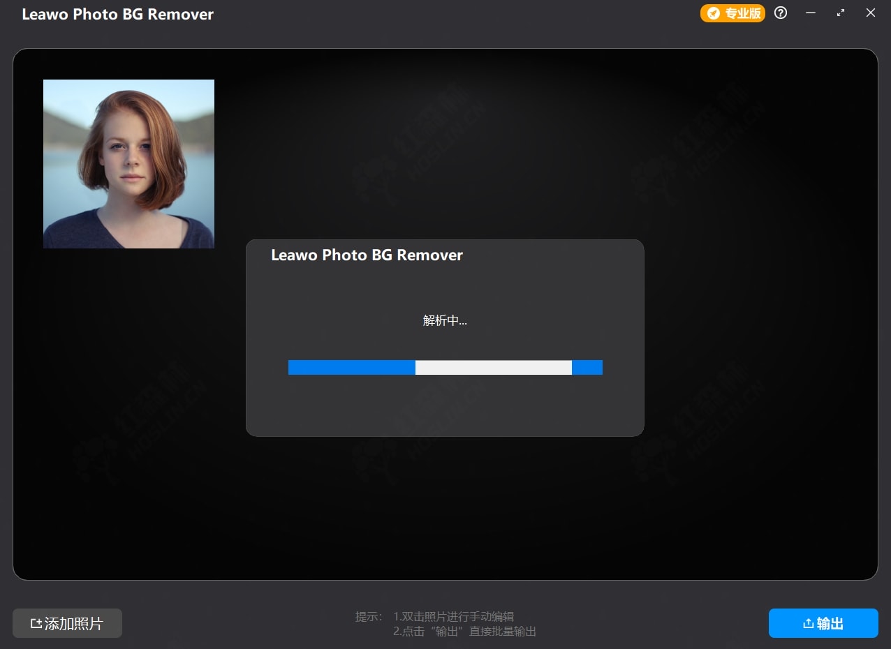Close the Leawo Photo BG Remover window
891x649 pixels.
click(871, 13)
